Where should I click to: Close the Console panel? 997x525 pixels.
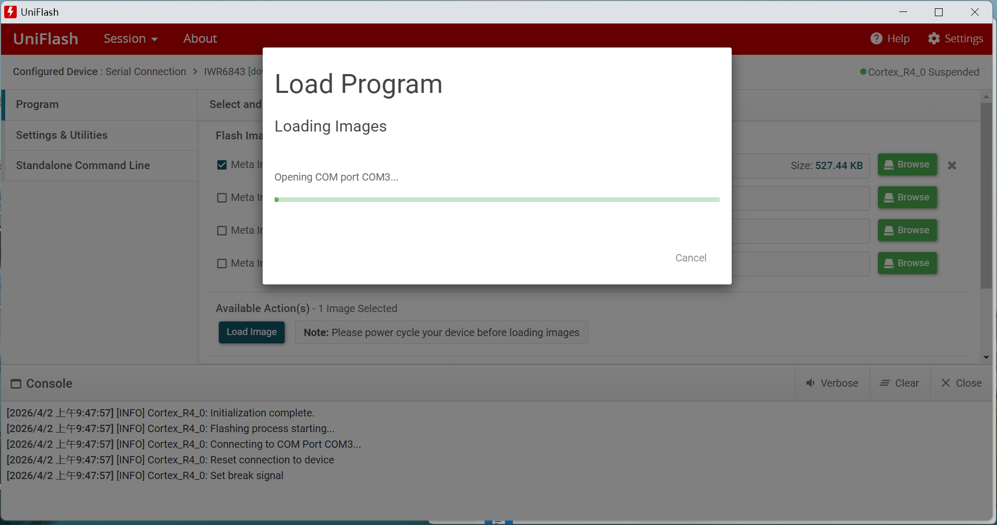pos(961,383)
